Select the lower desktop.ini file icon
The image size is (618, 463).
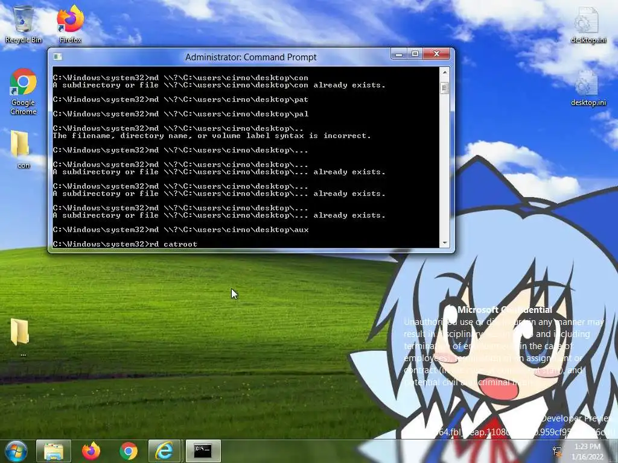pos(588,88)
